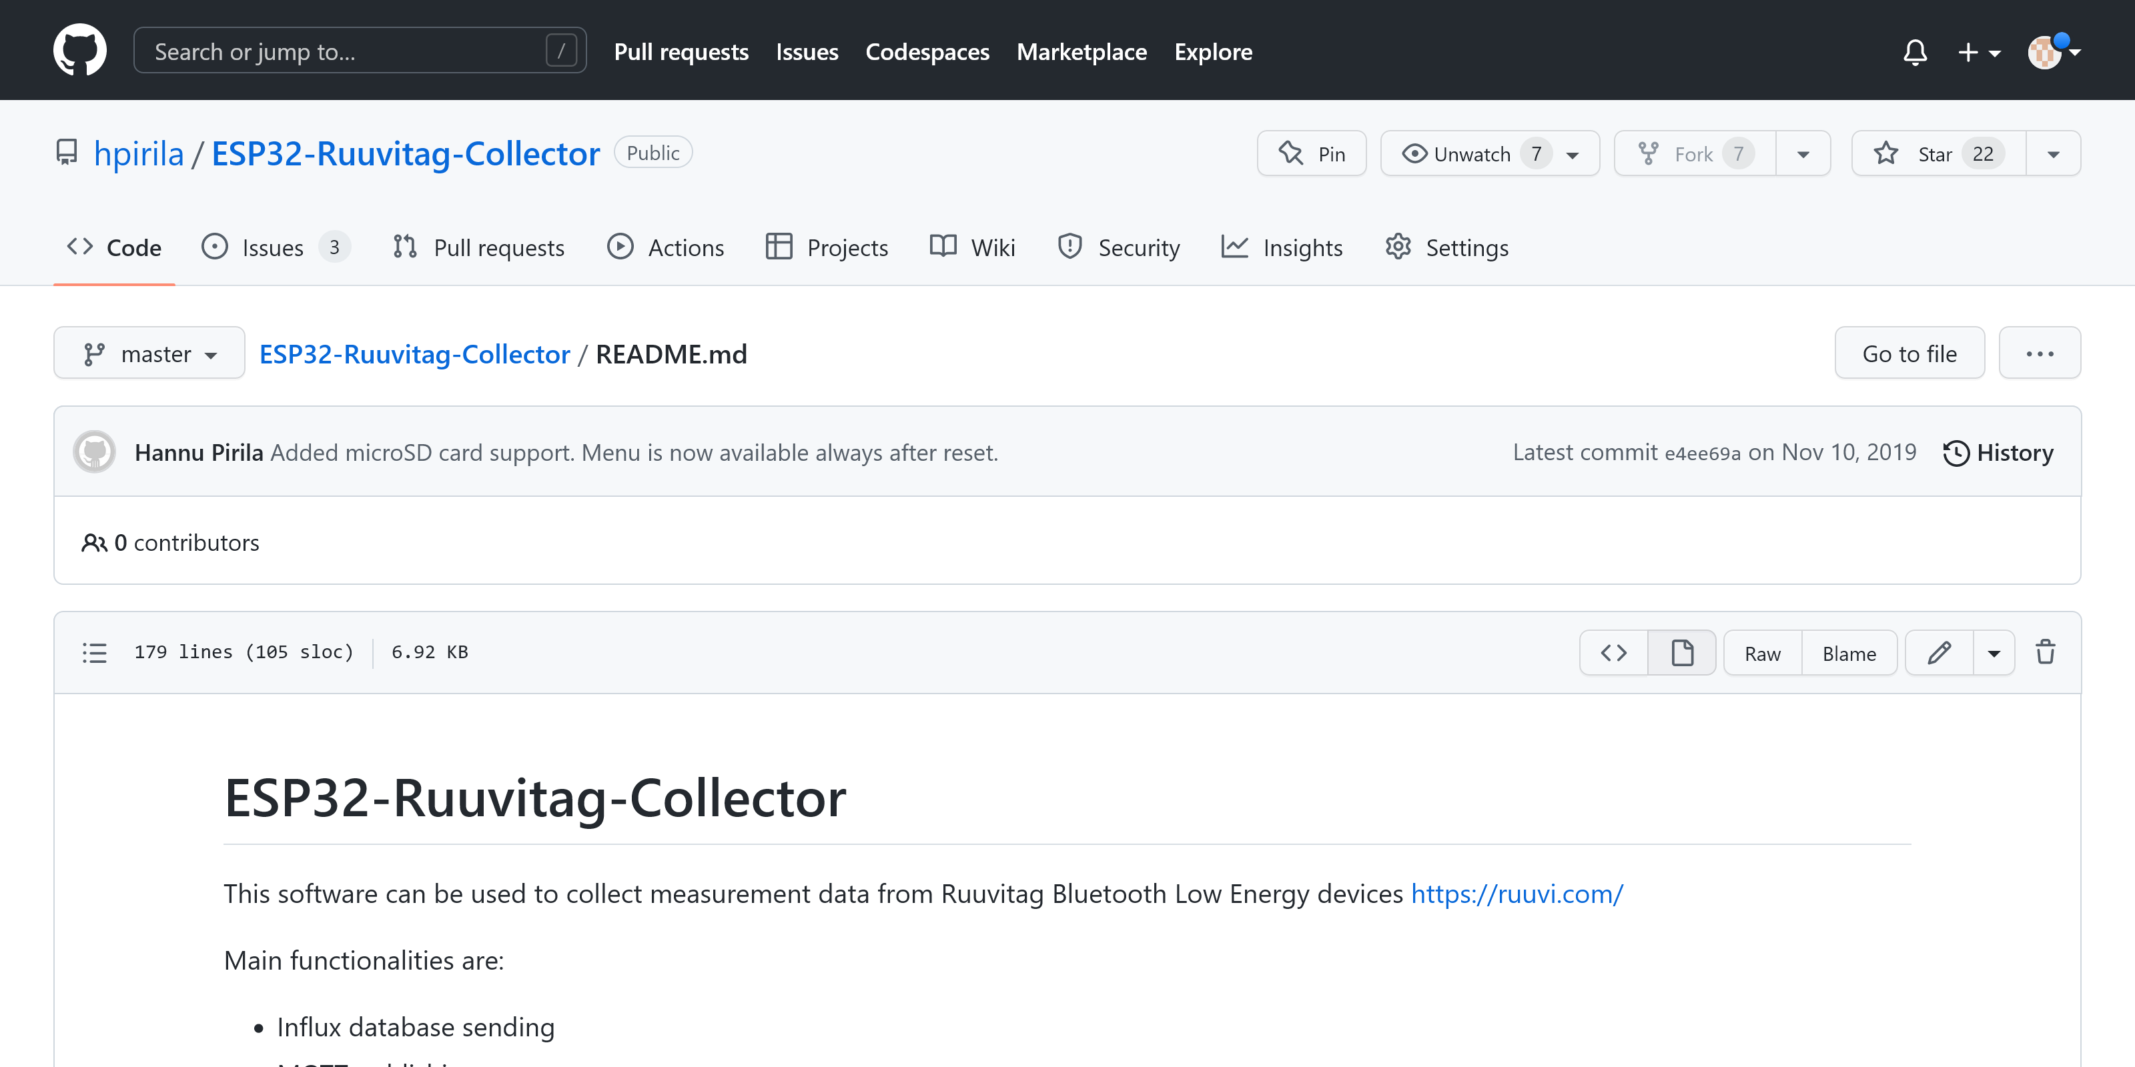
Task: Expand the create new plus menu
Action: [x=1978, y=52]
